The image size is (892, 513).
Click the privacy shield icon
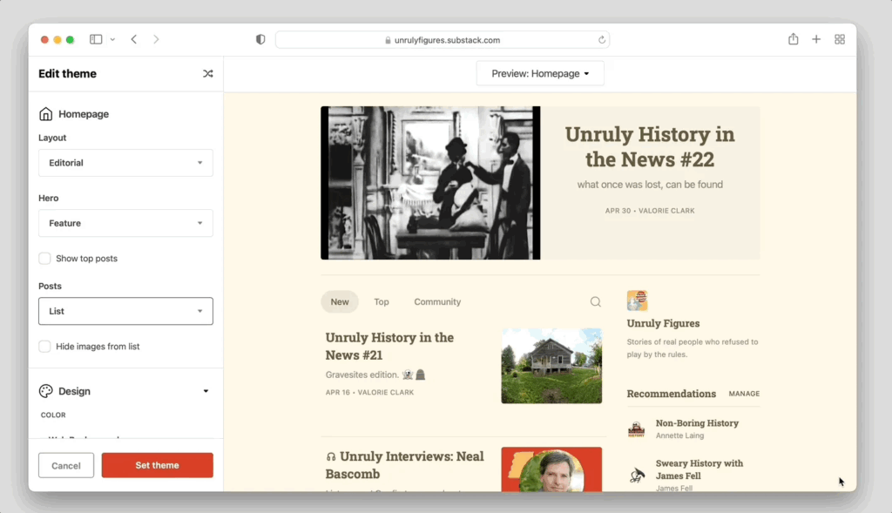point(260,40)
